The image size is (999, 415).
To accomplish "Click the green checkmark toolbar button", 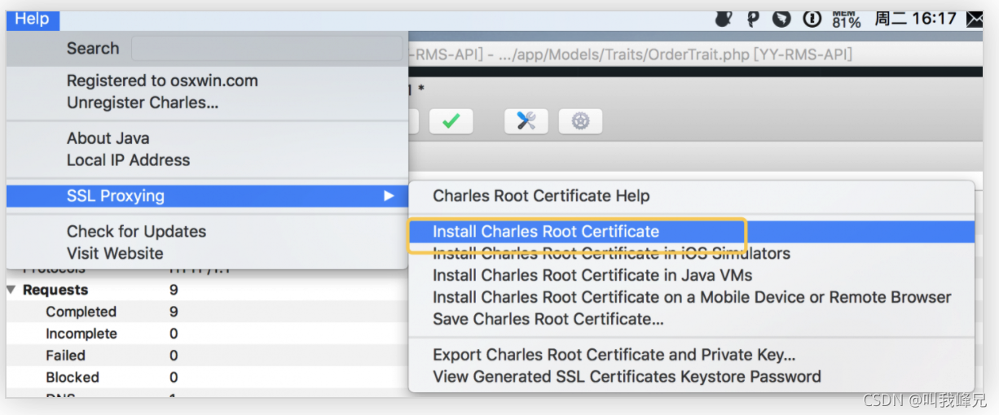I will (x=451, y=121).
